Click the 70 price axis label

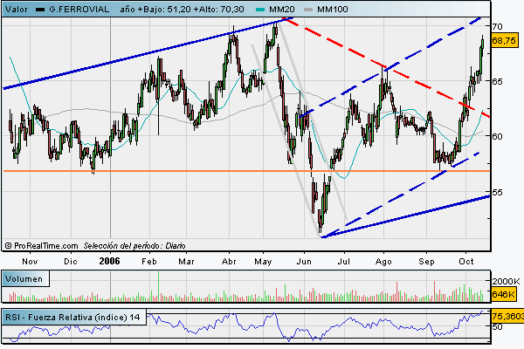click(x=497, y=26)
